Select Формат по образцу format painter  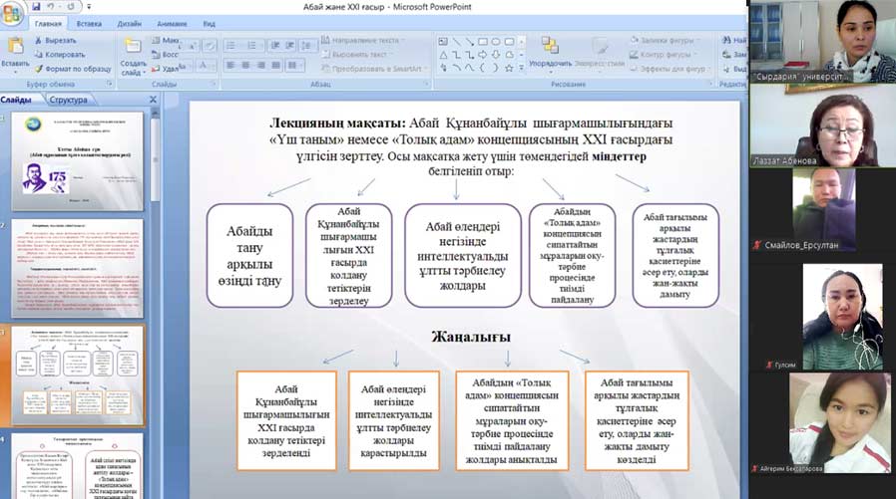click(72, 69)
